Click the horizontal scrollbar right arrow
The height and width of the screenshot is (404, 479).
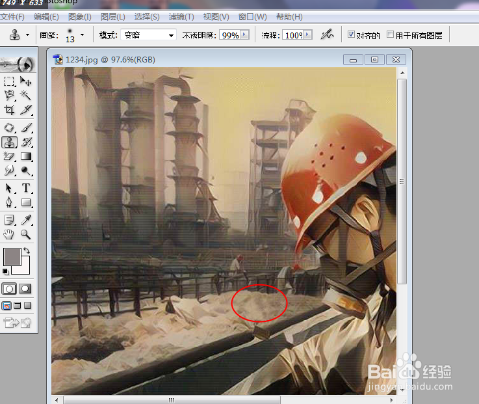(392, 399)
